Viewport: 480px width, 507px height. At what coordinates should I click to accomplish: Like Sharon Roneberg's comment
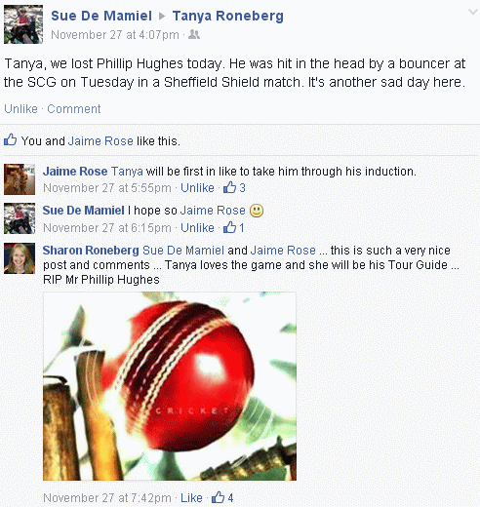pyautogui.click(x=191, y=497)
